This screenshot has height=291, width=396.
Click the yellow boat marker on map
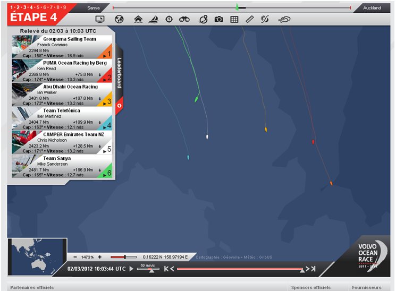266,130
